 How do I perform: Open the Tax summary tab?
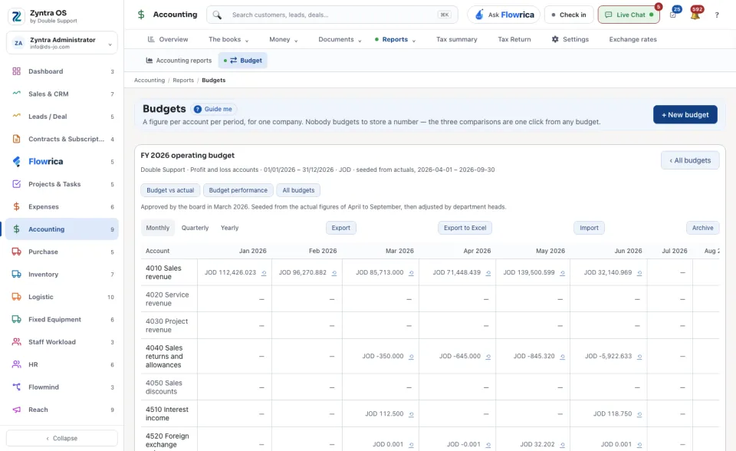[457, 39]
